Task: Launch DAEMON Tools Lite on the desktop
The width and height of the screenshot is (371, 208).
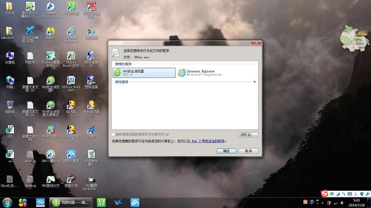Action: tap(51, 8)
